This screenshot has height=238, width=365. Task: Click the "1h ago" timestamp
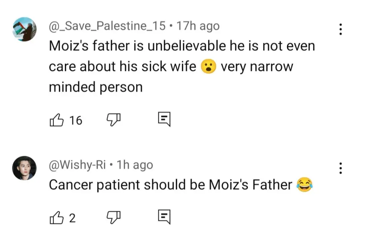[x=135, y=165]
